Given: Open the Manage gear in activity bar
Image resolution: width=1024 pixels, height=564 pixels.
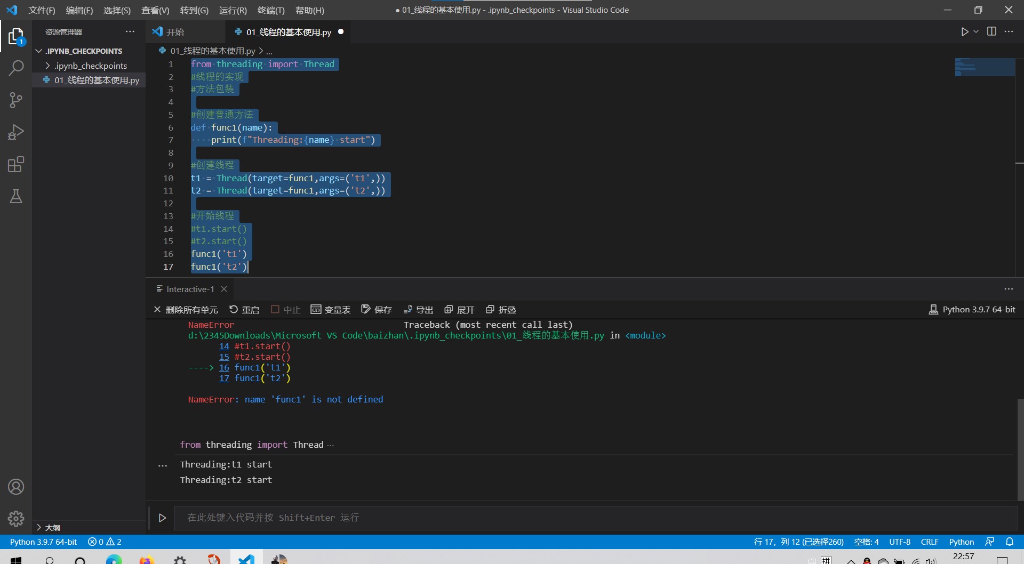Looking at the screenshot, I should (16, 518).
